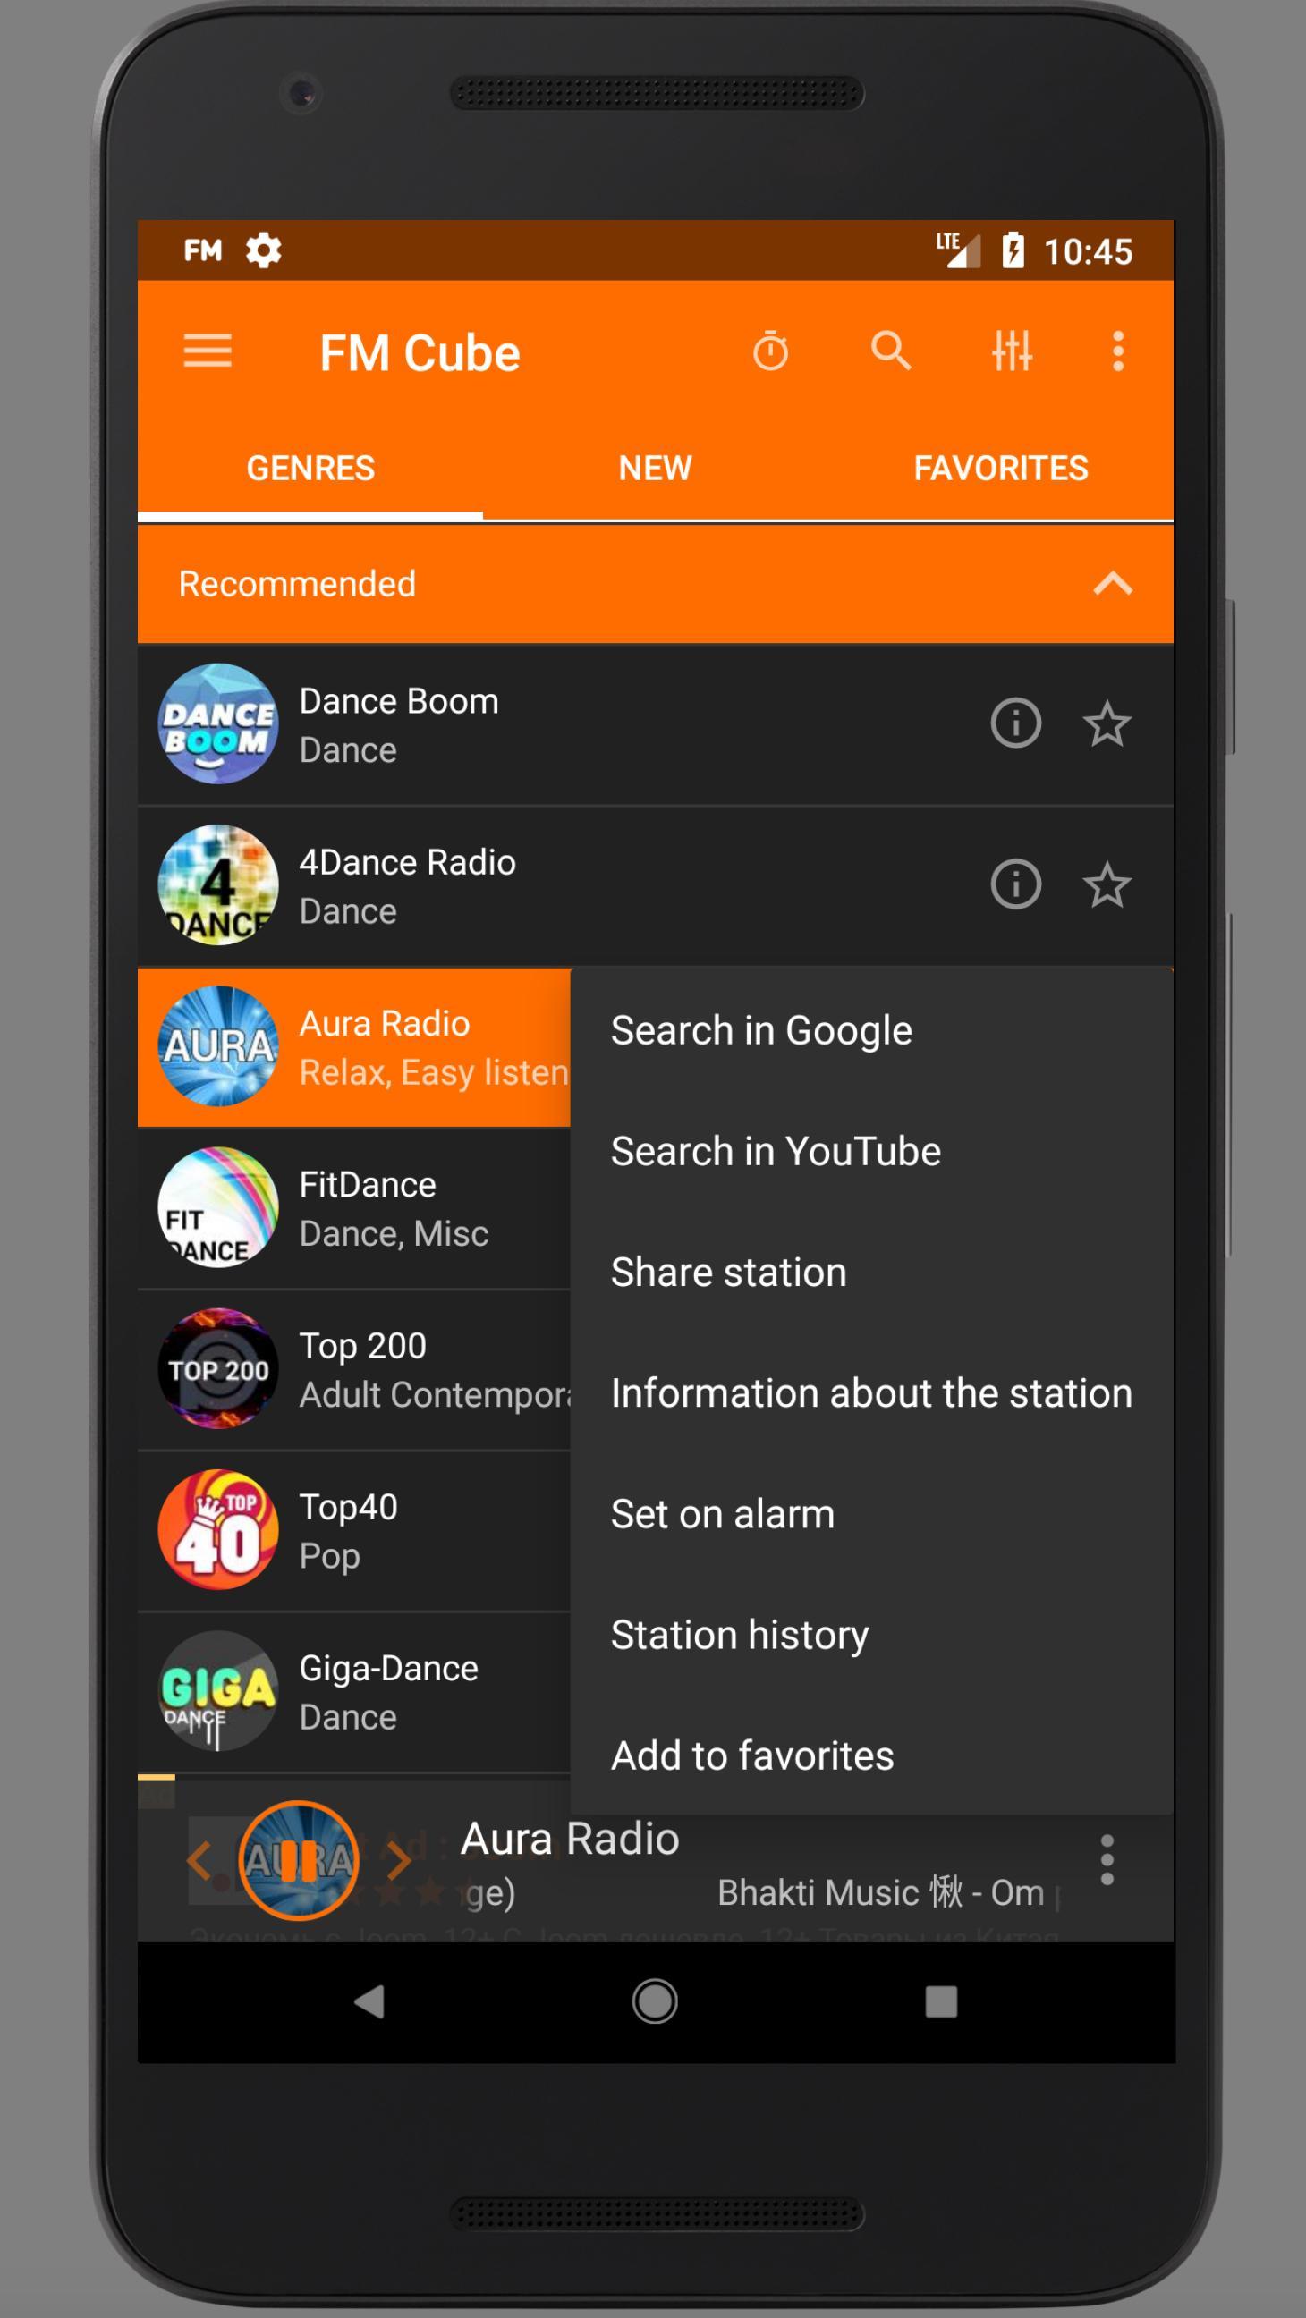
Task: Tap the search magnifier icon
Action: point(891,350)
